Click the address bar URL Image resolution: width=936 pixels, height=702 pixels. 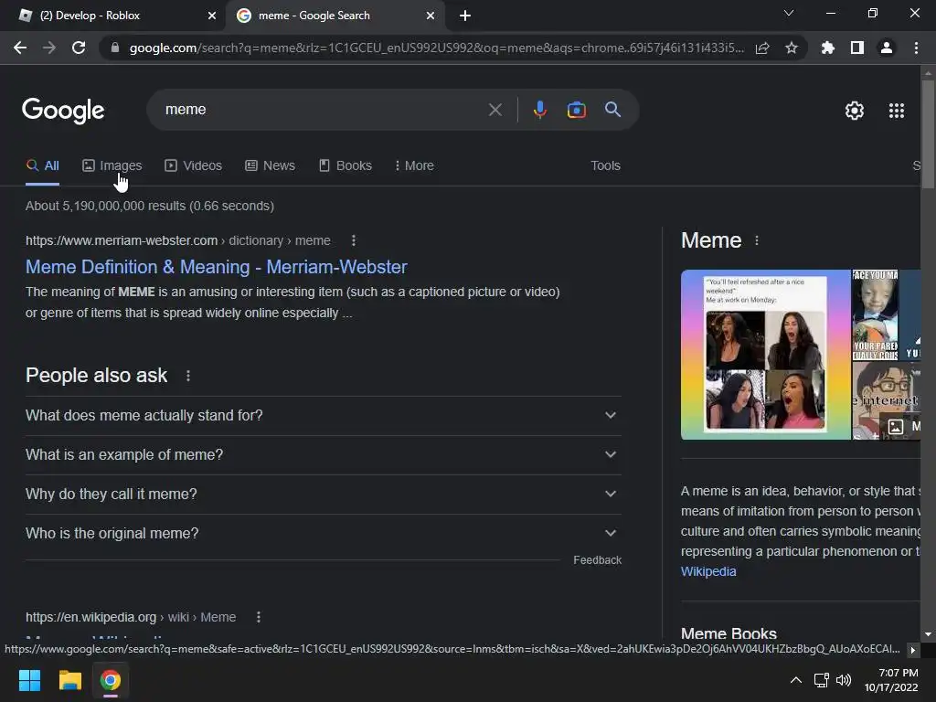point(436,48)
